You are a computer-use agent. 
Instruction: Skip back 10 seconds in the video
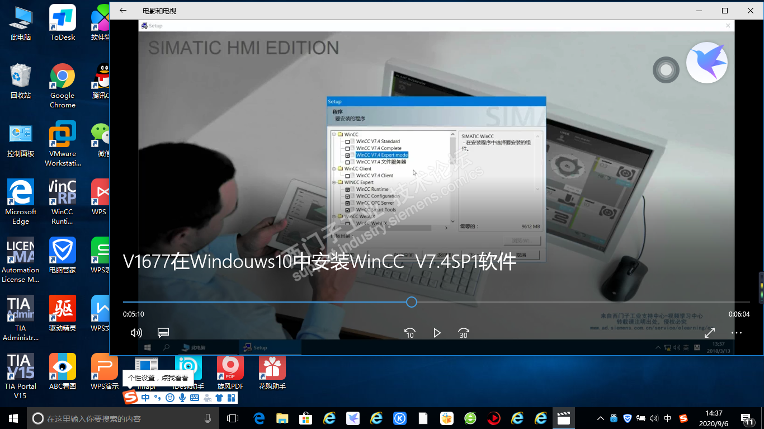[410, 333]
